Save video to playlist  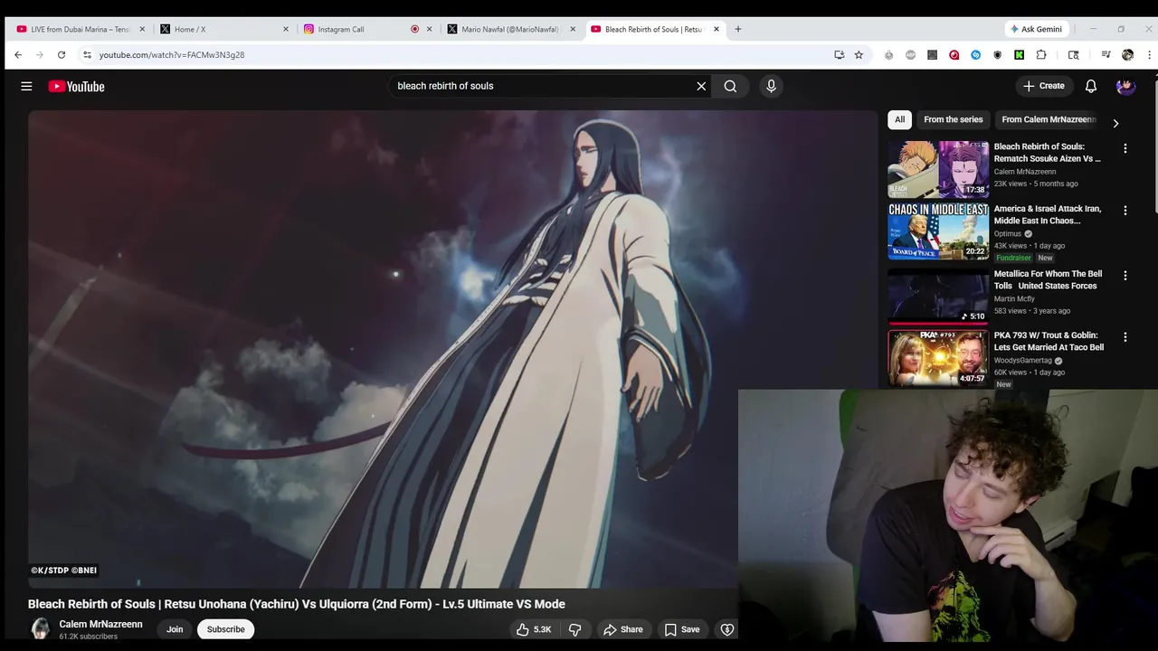click(x=682, y=629)
